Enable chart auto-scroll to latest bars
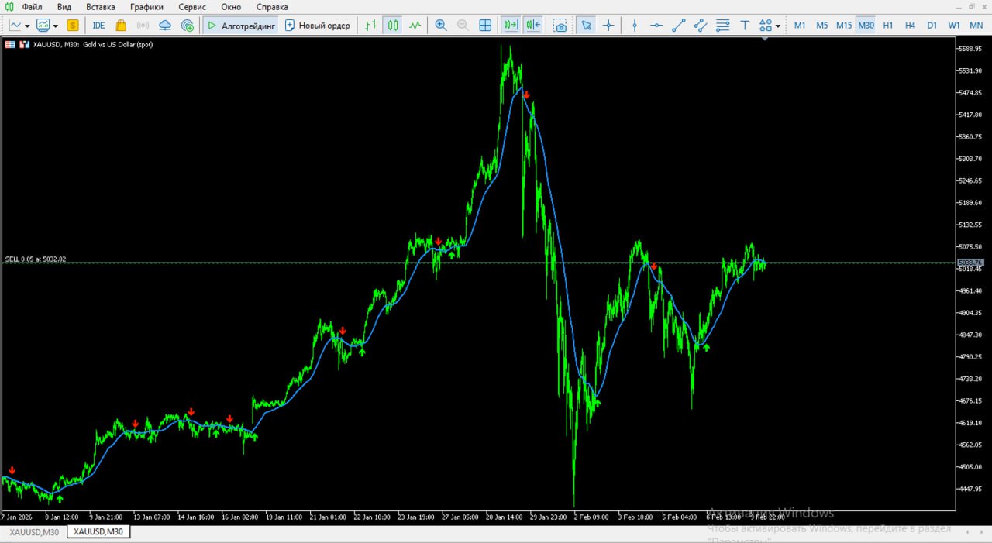Screen dimensions: 992x543 click(510, 25)
